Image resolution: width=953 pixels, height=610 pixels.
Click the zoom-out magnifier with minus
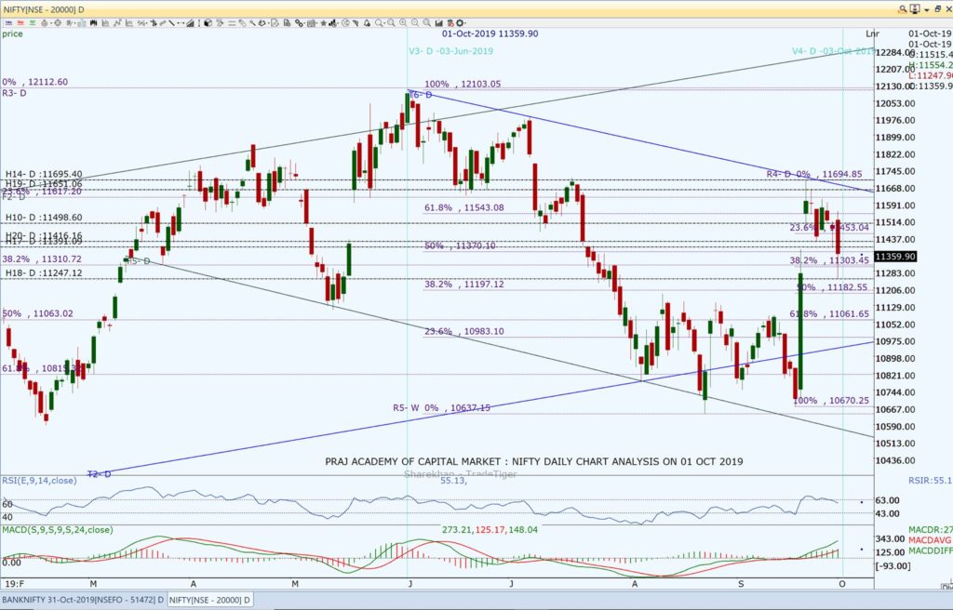[415, 23]
